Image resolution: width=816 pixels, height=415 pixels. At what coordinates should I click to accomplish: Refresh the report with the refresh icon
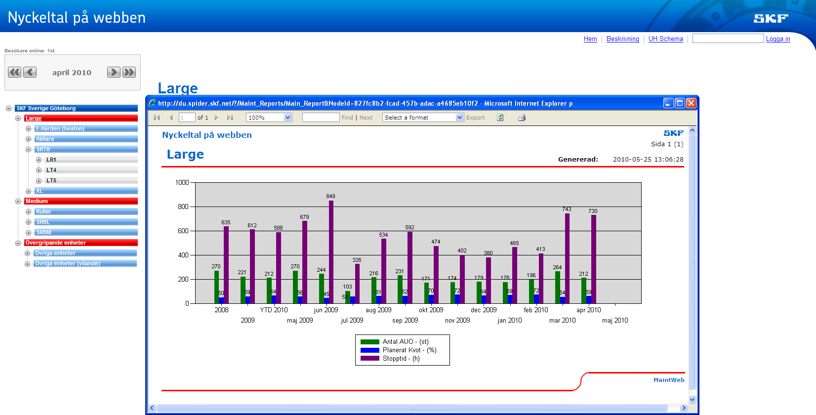click(x=500, y=118)
